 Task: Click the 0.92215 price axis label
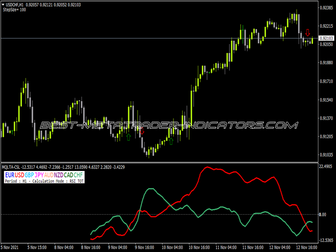(x=326, y=26)
